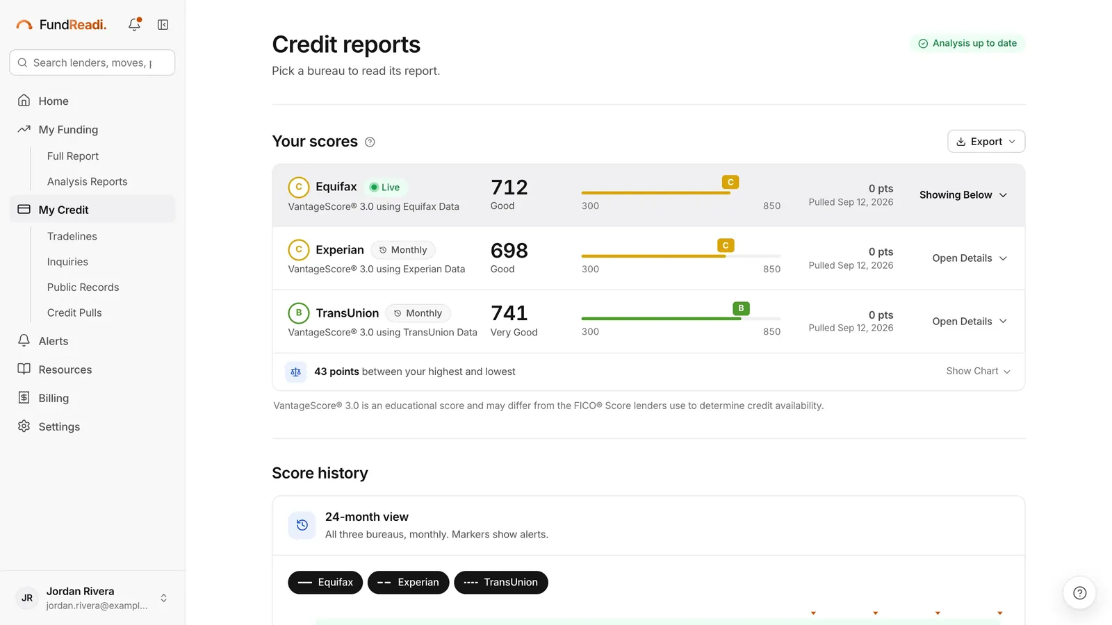The height and width of the screenshot is (625, 1112).
Task: Open Full Report page
Action: point(73,156)
